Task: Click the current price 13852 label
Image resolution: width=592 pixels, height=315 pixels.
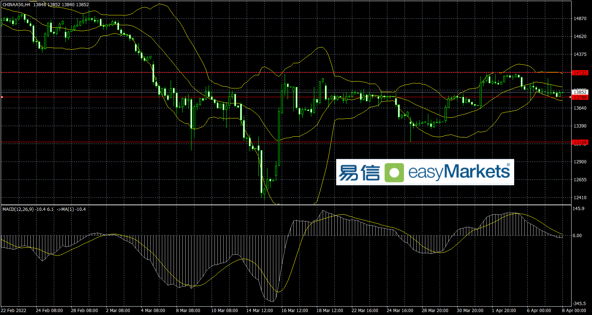Action: (580, 92)
